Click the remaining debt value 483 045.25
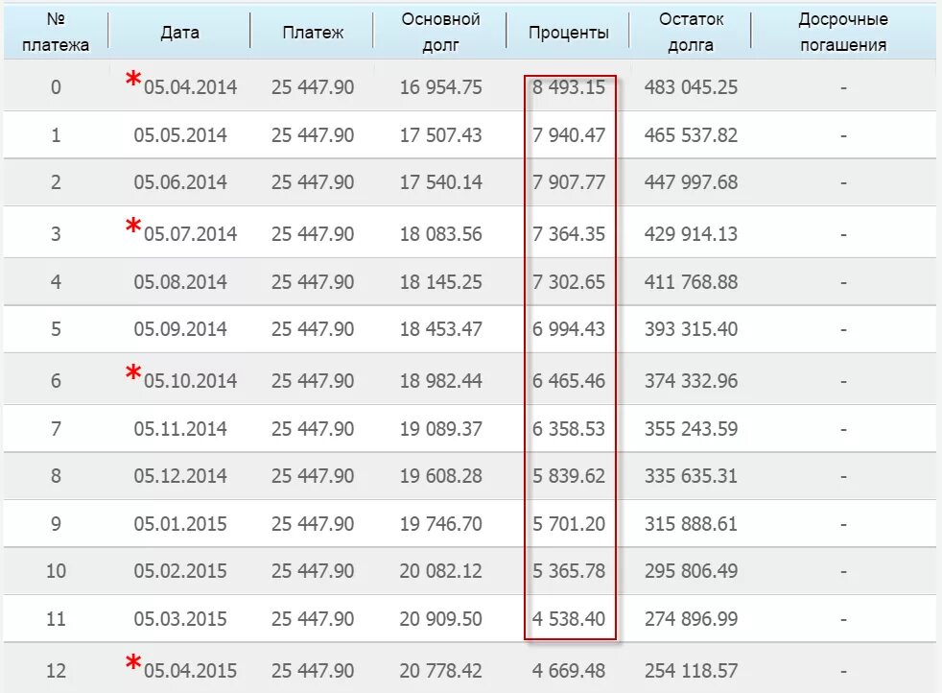 691,87
